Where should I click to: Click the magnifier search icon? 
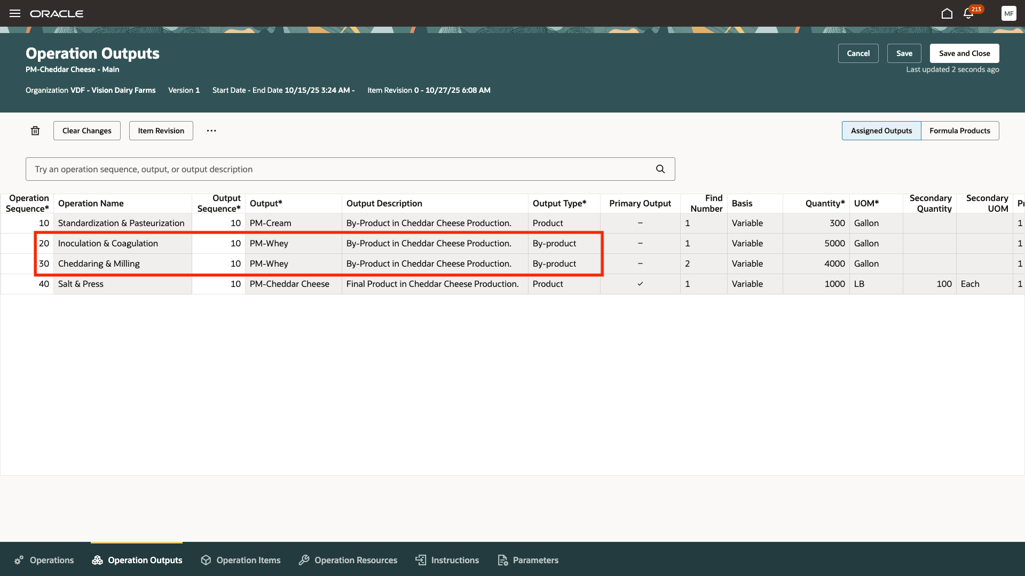click(x=660, y=169)
